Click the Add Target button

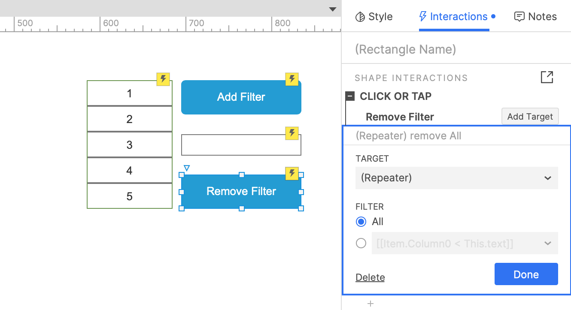click(x=530, y=117)
